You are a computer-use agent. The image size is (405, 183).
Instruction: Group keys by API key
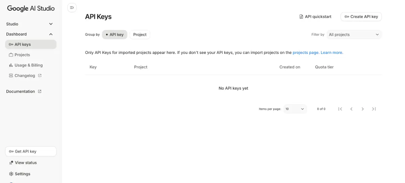[114, 35]
